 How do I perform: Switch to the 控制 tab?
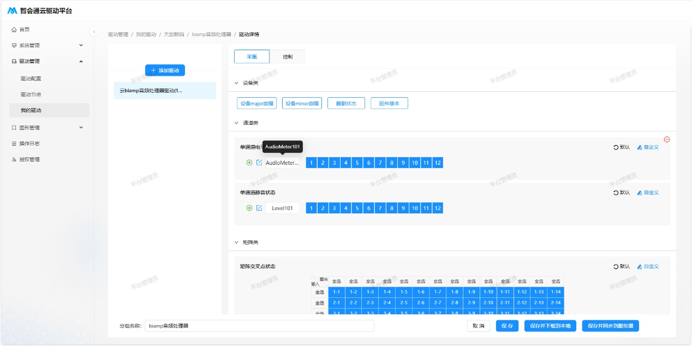(x=287, y=57)
